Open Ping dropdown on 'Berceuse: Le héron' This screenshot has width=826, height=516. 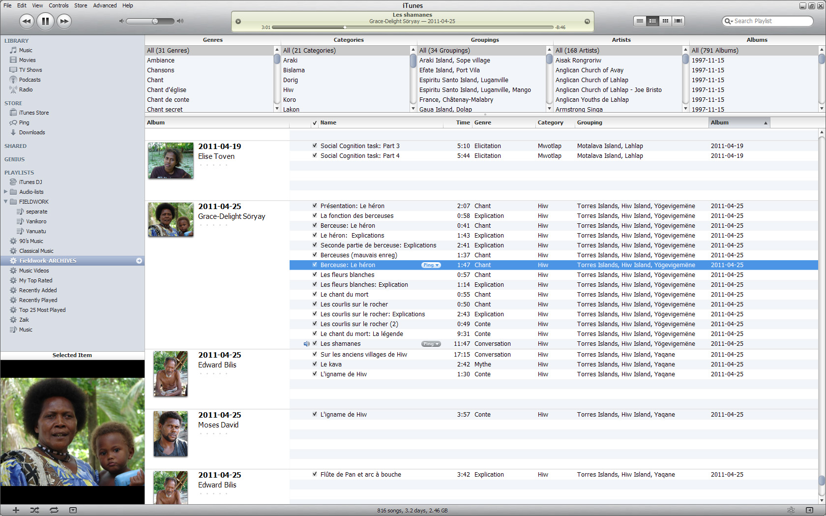pyautogui.click(x=431, y=265)
